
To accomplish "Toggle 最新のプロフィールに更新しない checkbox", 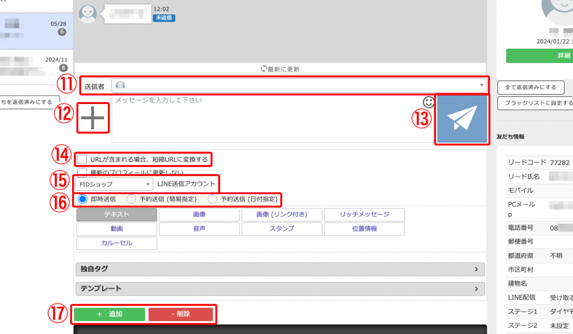I will pyautogui.click(x=82, y=172).
